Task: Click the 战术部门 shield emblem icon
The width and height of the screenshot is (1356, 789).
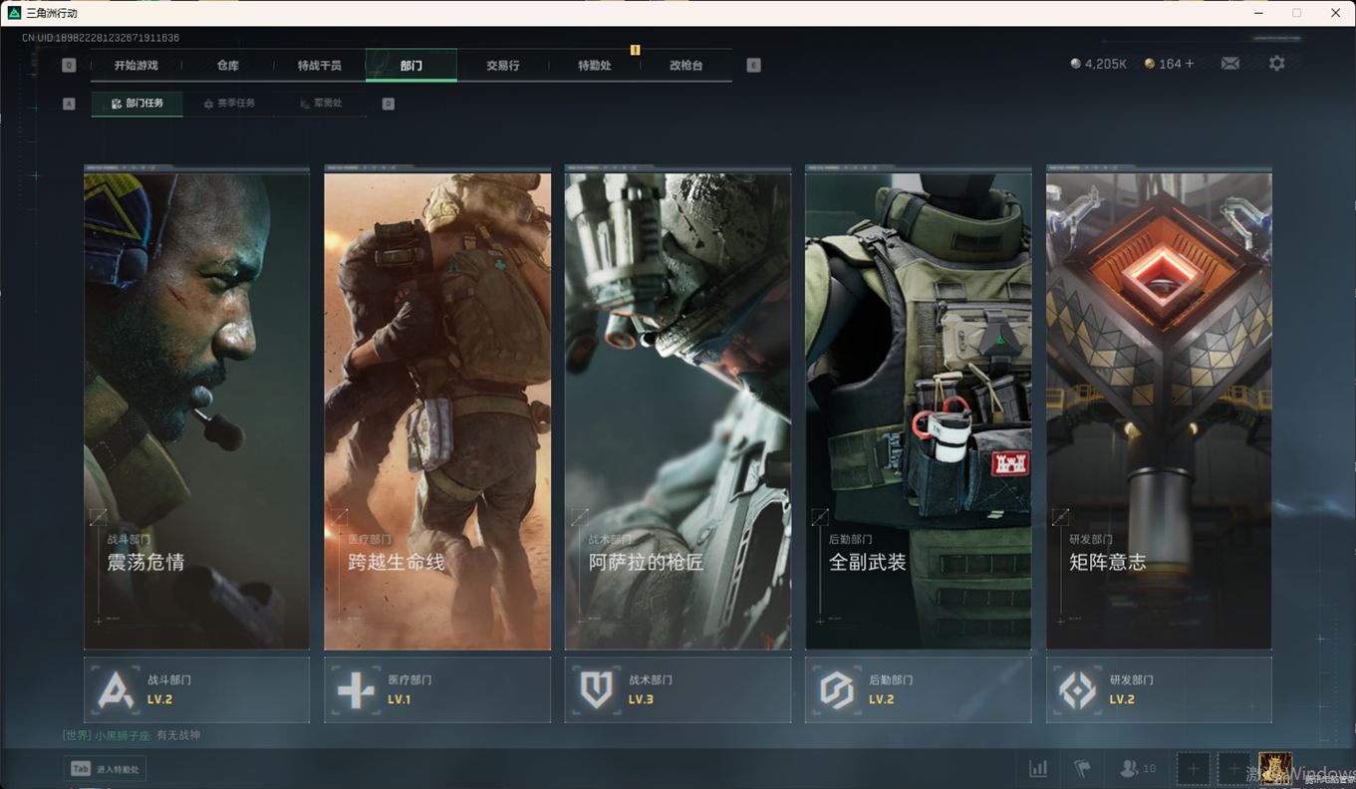Action: coord(597,689)
